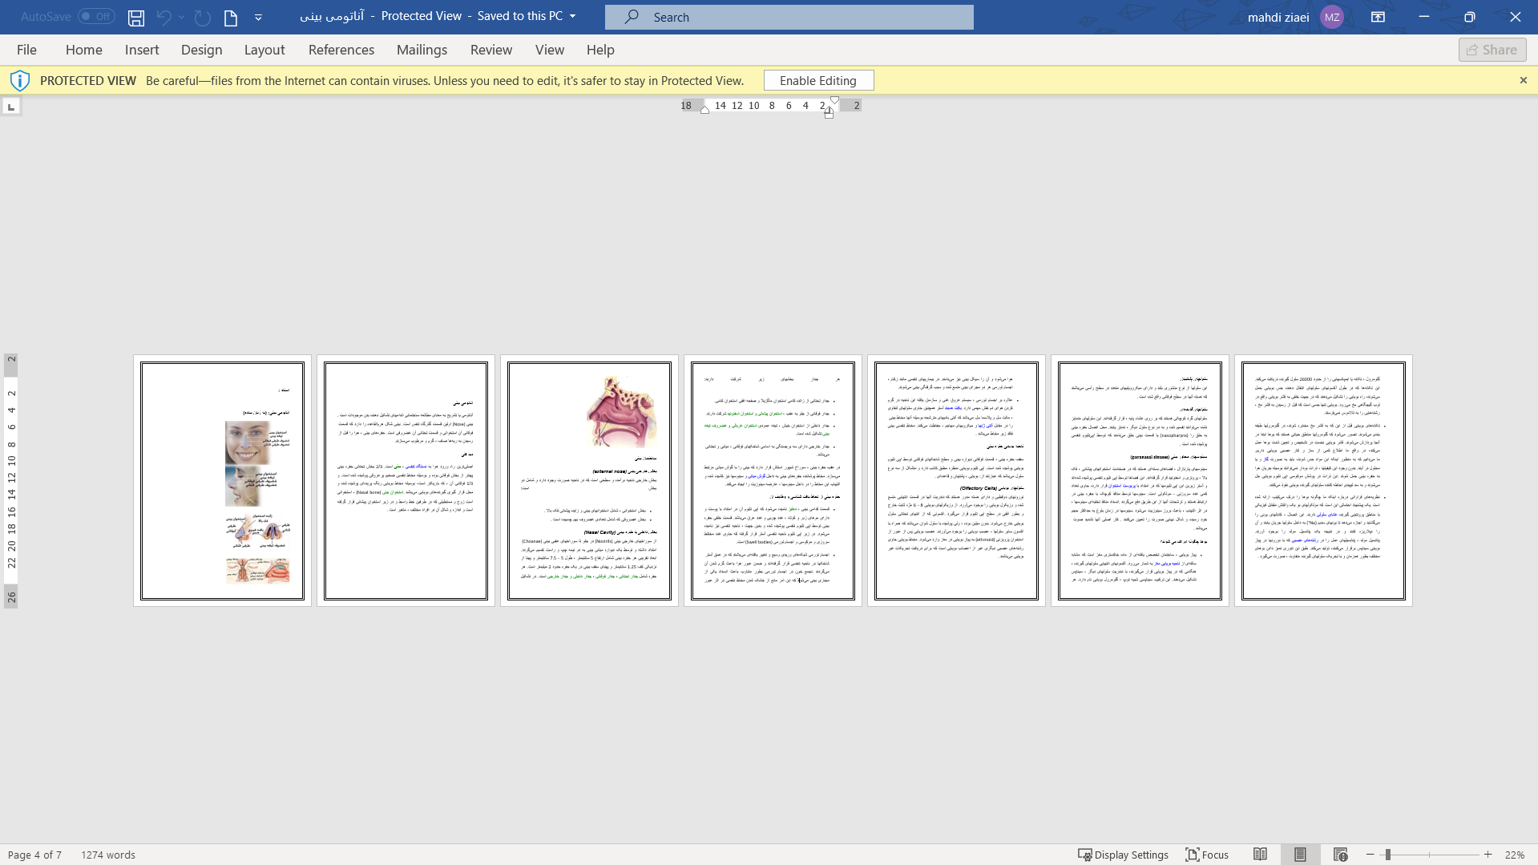Switch to the Home tab
This screenshot has width=1538, height=865.
click(x=84, y=50)
